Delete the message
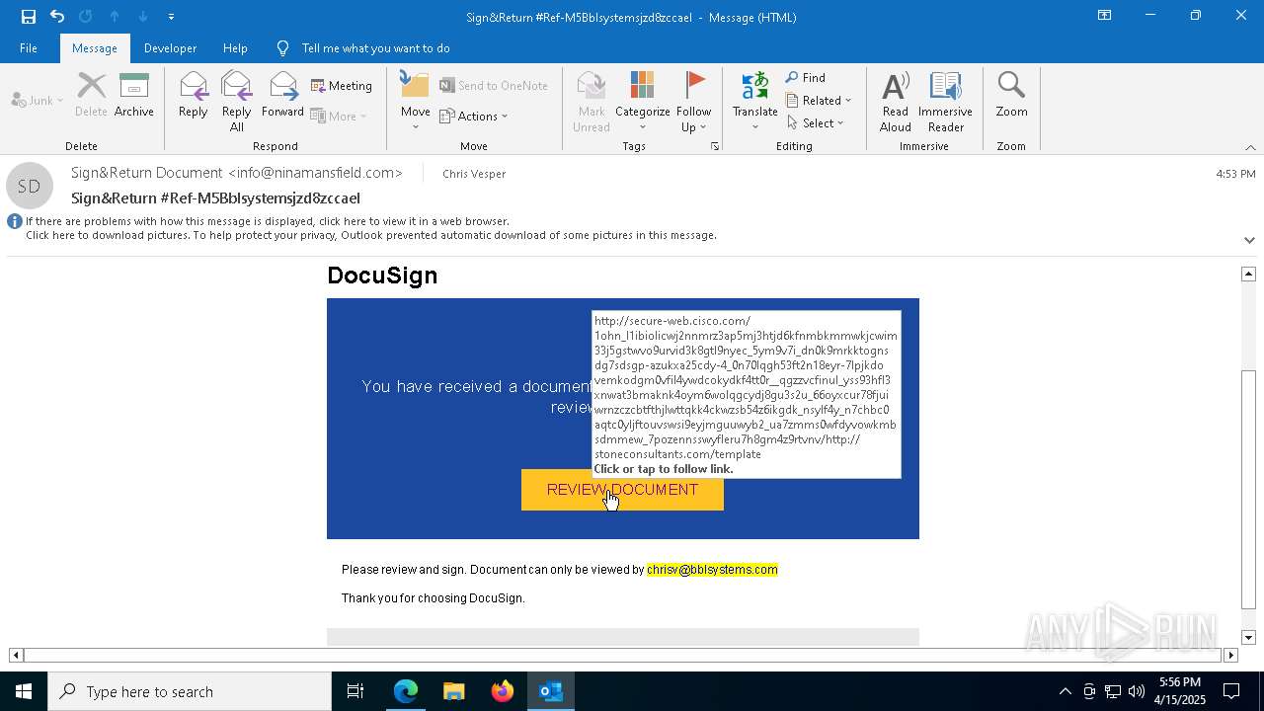 point(91,97)
